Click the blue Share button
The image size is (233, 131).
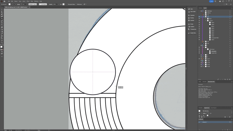click(x=211, y=1)
